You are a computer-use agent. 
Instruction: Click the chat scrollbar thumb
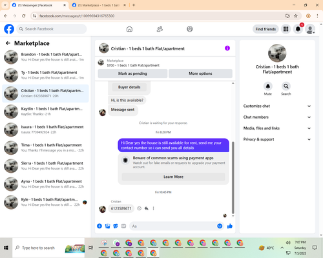coord(233,177)
